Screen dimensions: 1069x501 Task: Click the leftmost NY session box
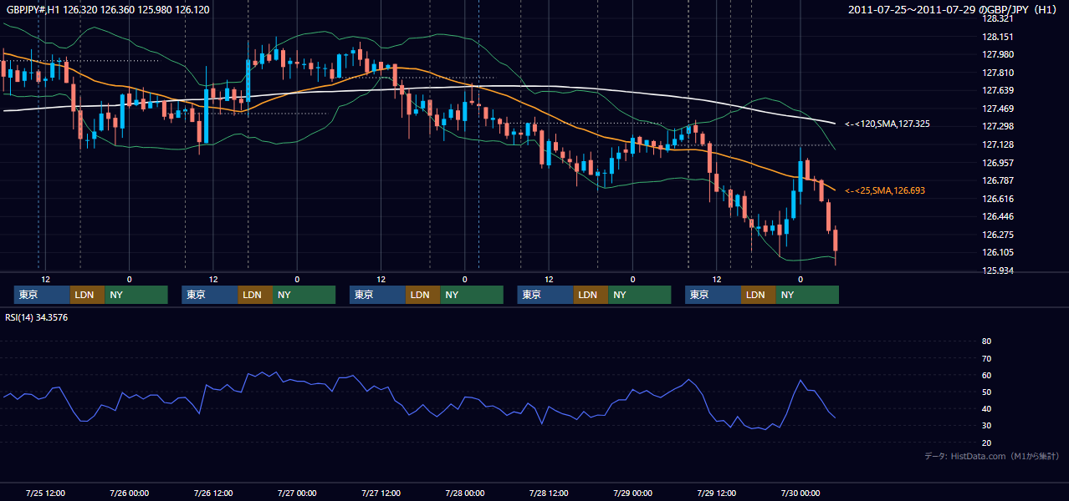(x=136, y=295)
